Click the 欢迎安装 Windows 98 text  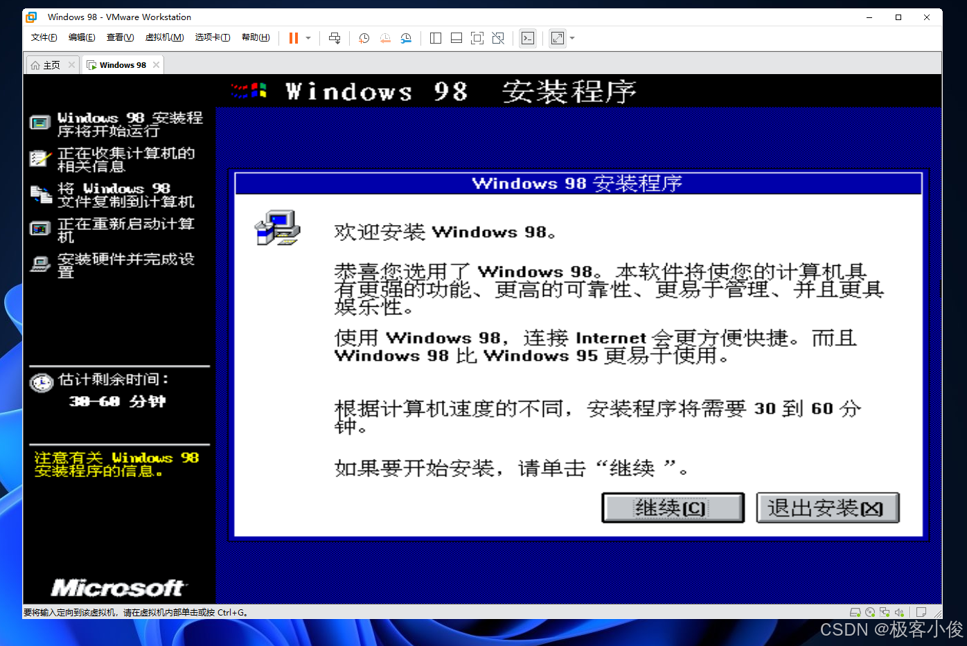445,232
